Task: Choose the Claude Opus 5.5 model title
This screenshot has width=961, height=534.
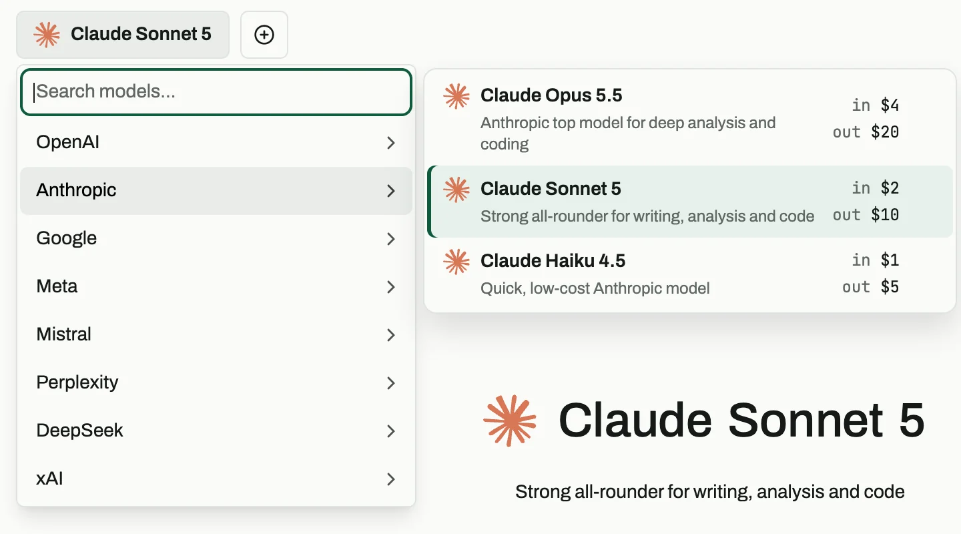Action: 551,95
